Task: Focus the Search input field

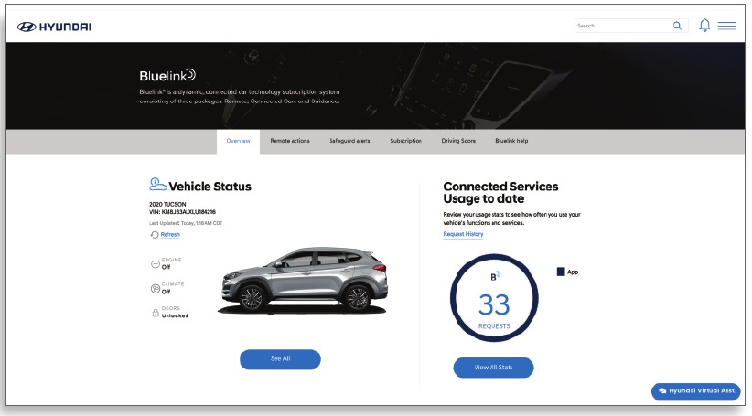Action: tap(631, 26)
